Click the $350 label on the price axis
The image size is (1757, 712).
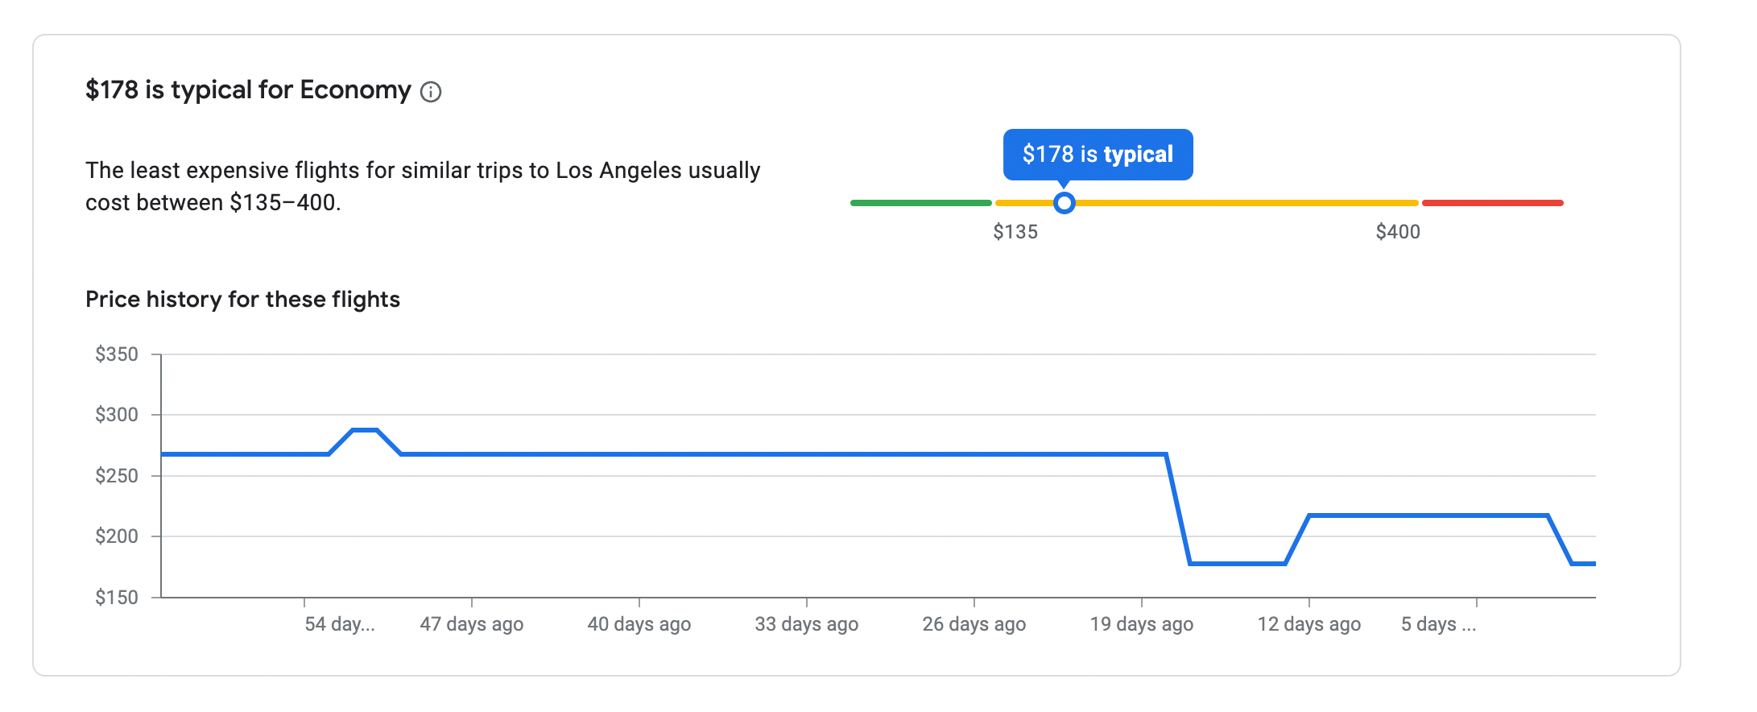(x=117, y=354)
